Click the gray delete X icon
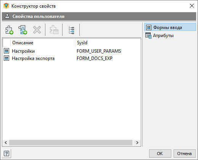The image size is (198, 160). point(37,30)
